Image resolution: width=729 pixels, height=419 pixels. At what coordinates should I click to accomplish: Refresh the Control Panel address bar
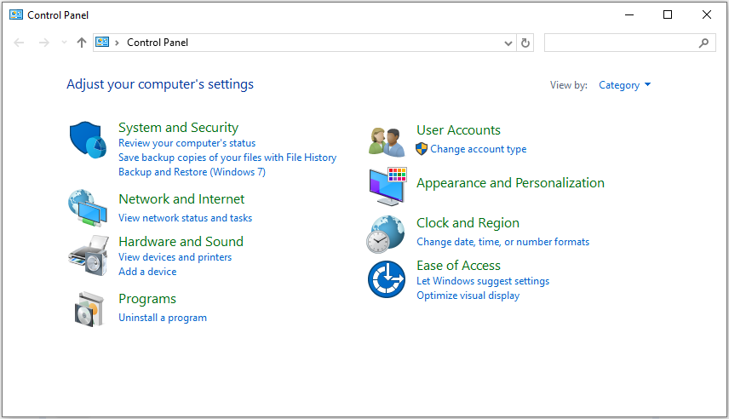525,43
